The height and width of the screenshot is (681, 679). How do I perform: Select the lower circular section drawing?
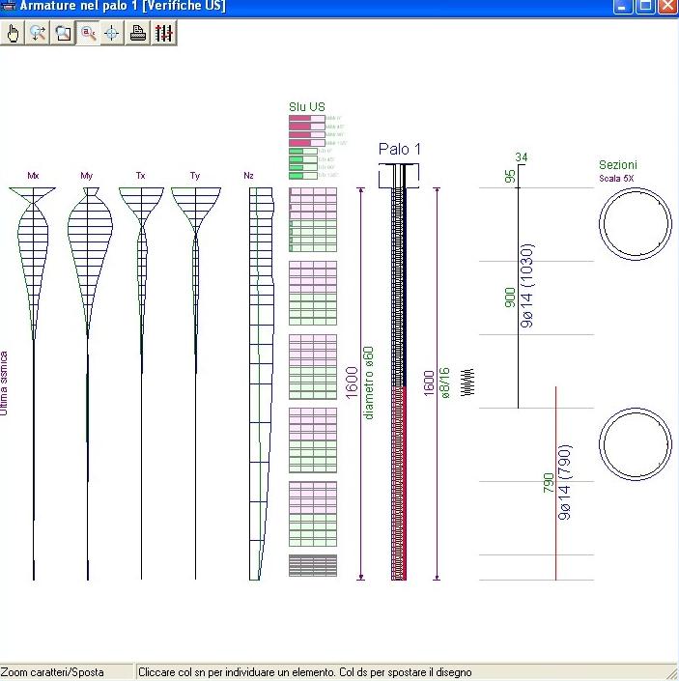(635, 444)
